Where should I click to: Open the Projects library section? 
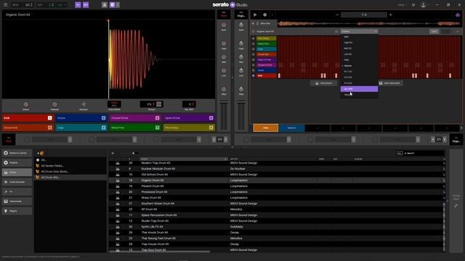17,162
